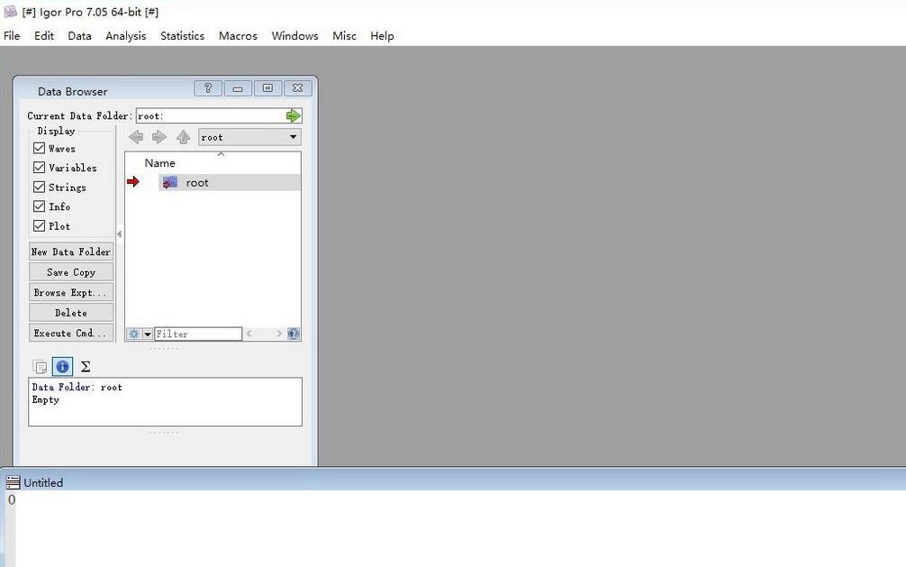Viewport: 906px width, 567px height.
Task: Click into the Filter input field
Action: 198,334
